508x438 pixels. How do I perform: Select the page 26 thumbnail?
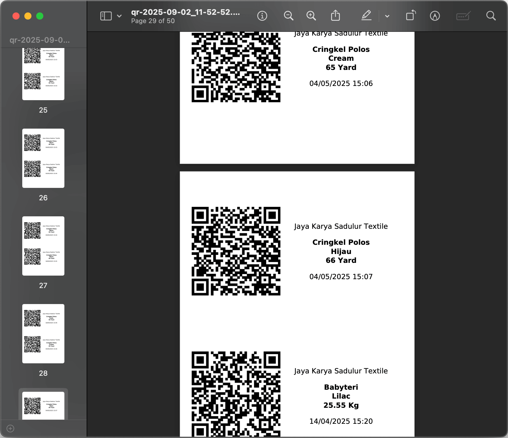[x=43, y=158]
